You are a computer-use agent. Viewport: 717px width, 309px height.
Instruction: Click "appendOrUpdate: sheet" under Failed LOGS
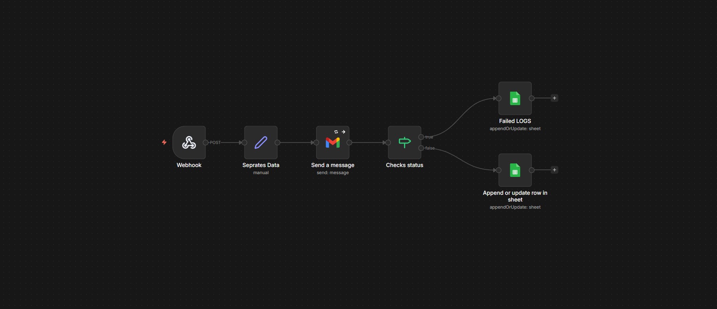click(x=515, y=129)
